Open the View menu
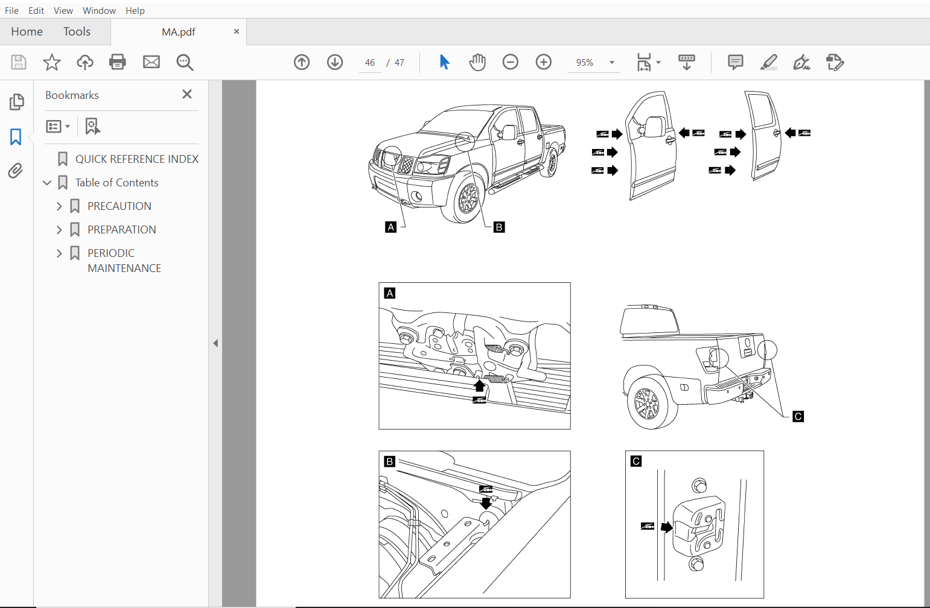The height and width of the screenshot is (608, 930). click(63, 10)
